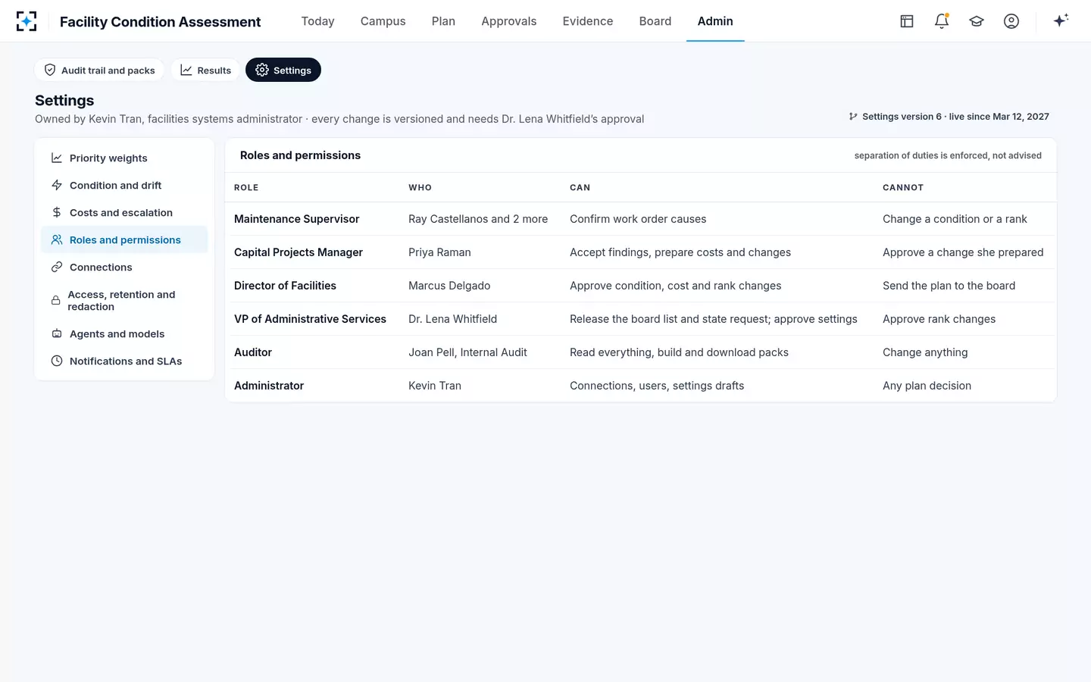Viewport: 1091px width, 682px height.
Task: Go to the Plan tab
Action: click(x=443, y=21)
